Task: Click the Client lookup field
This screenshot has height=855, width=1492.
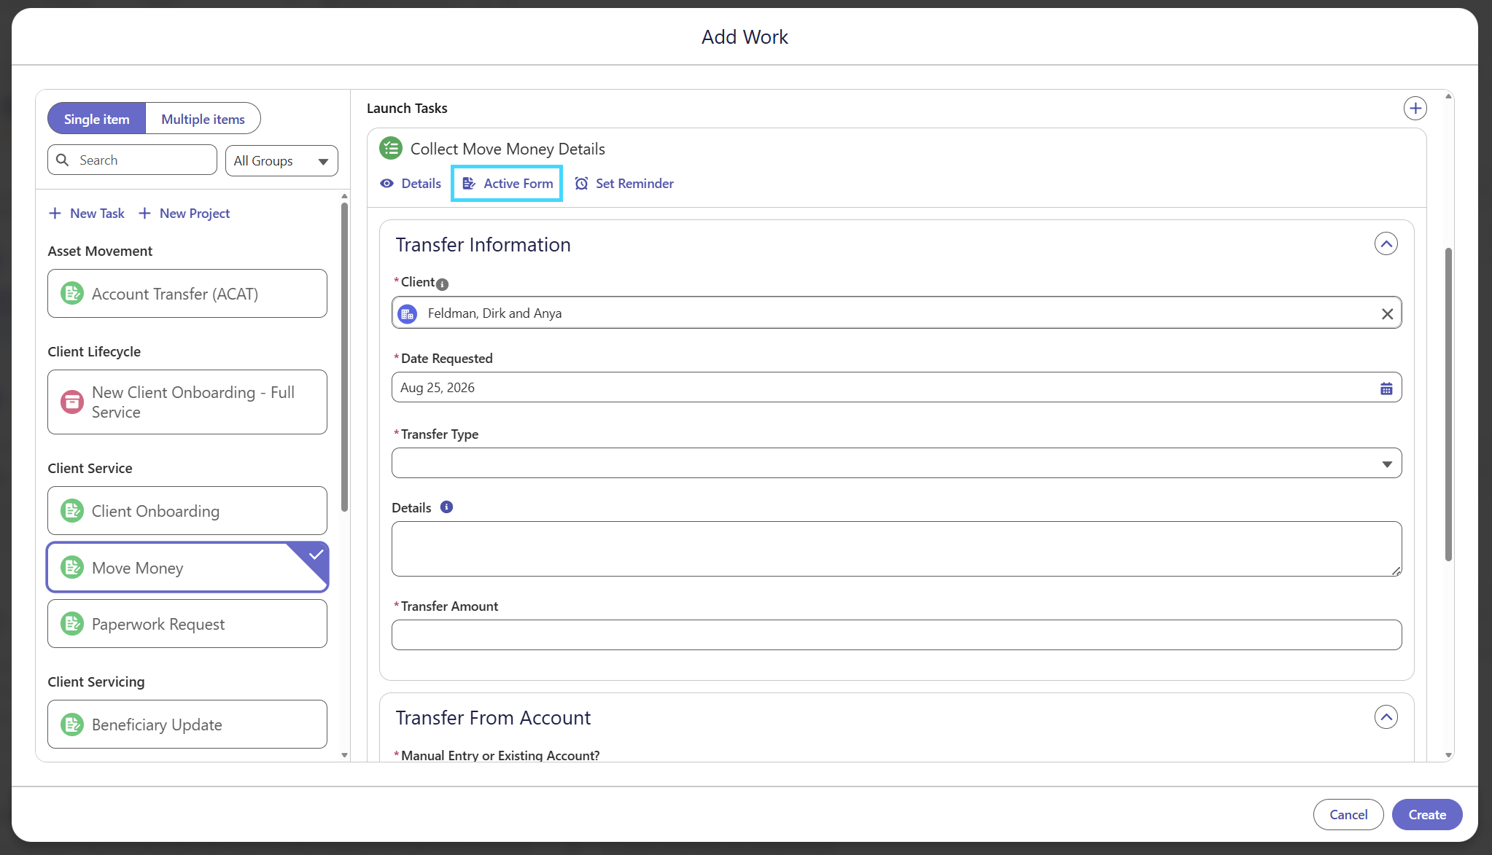Action: 896,313
